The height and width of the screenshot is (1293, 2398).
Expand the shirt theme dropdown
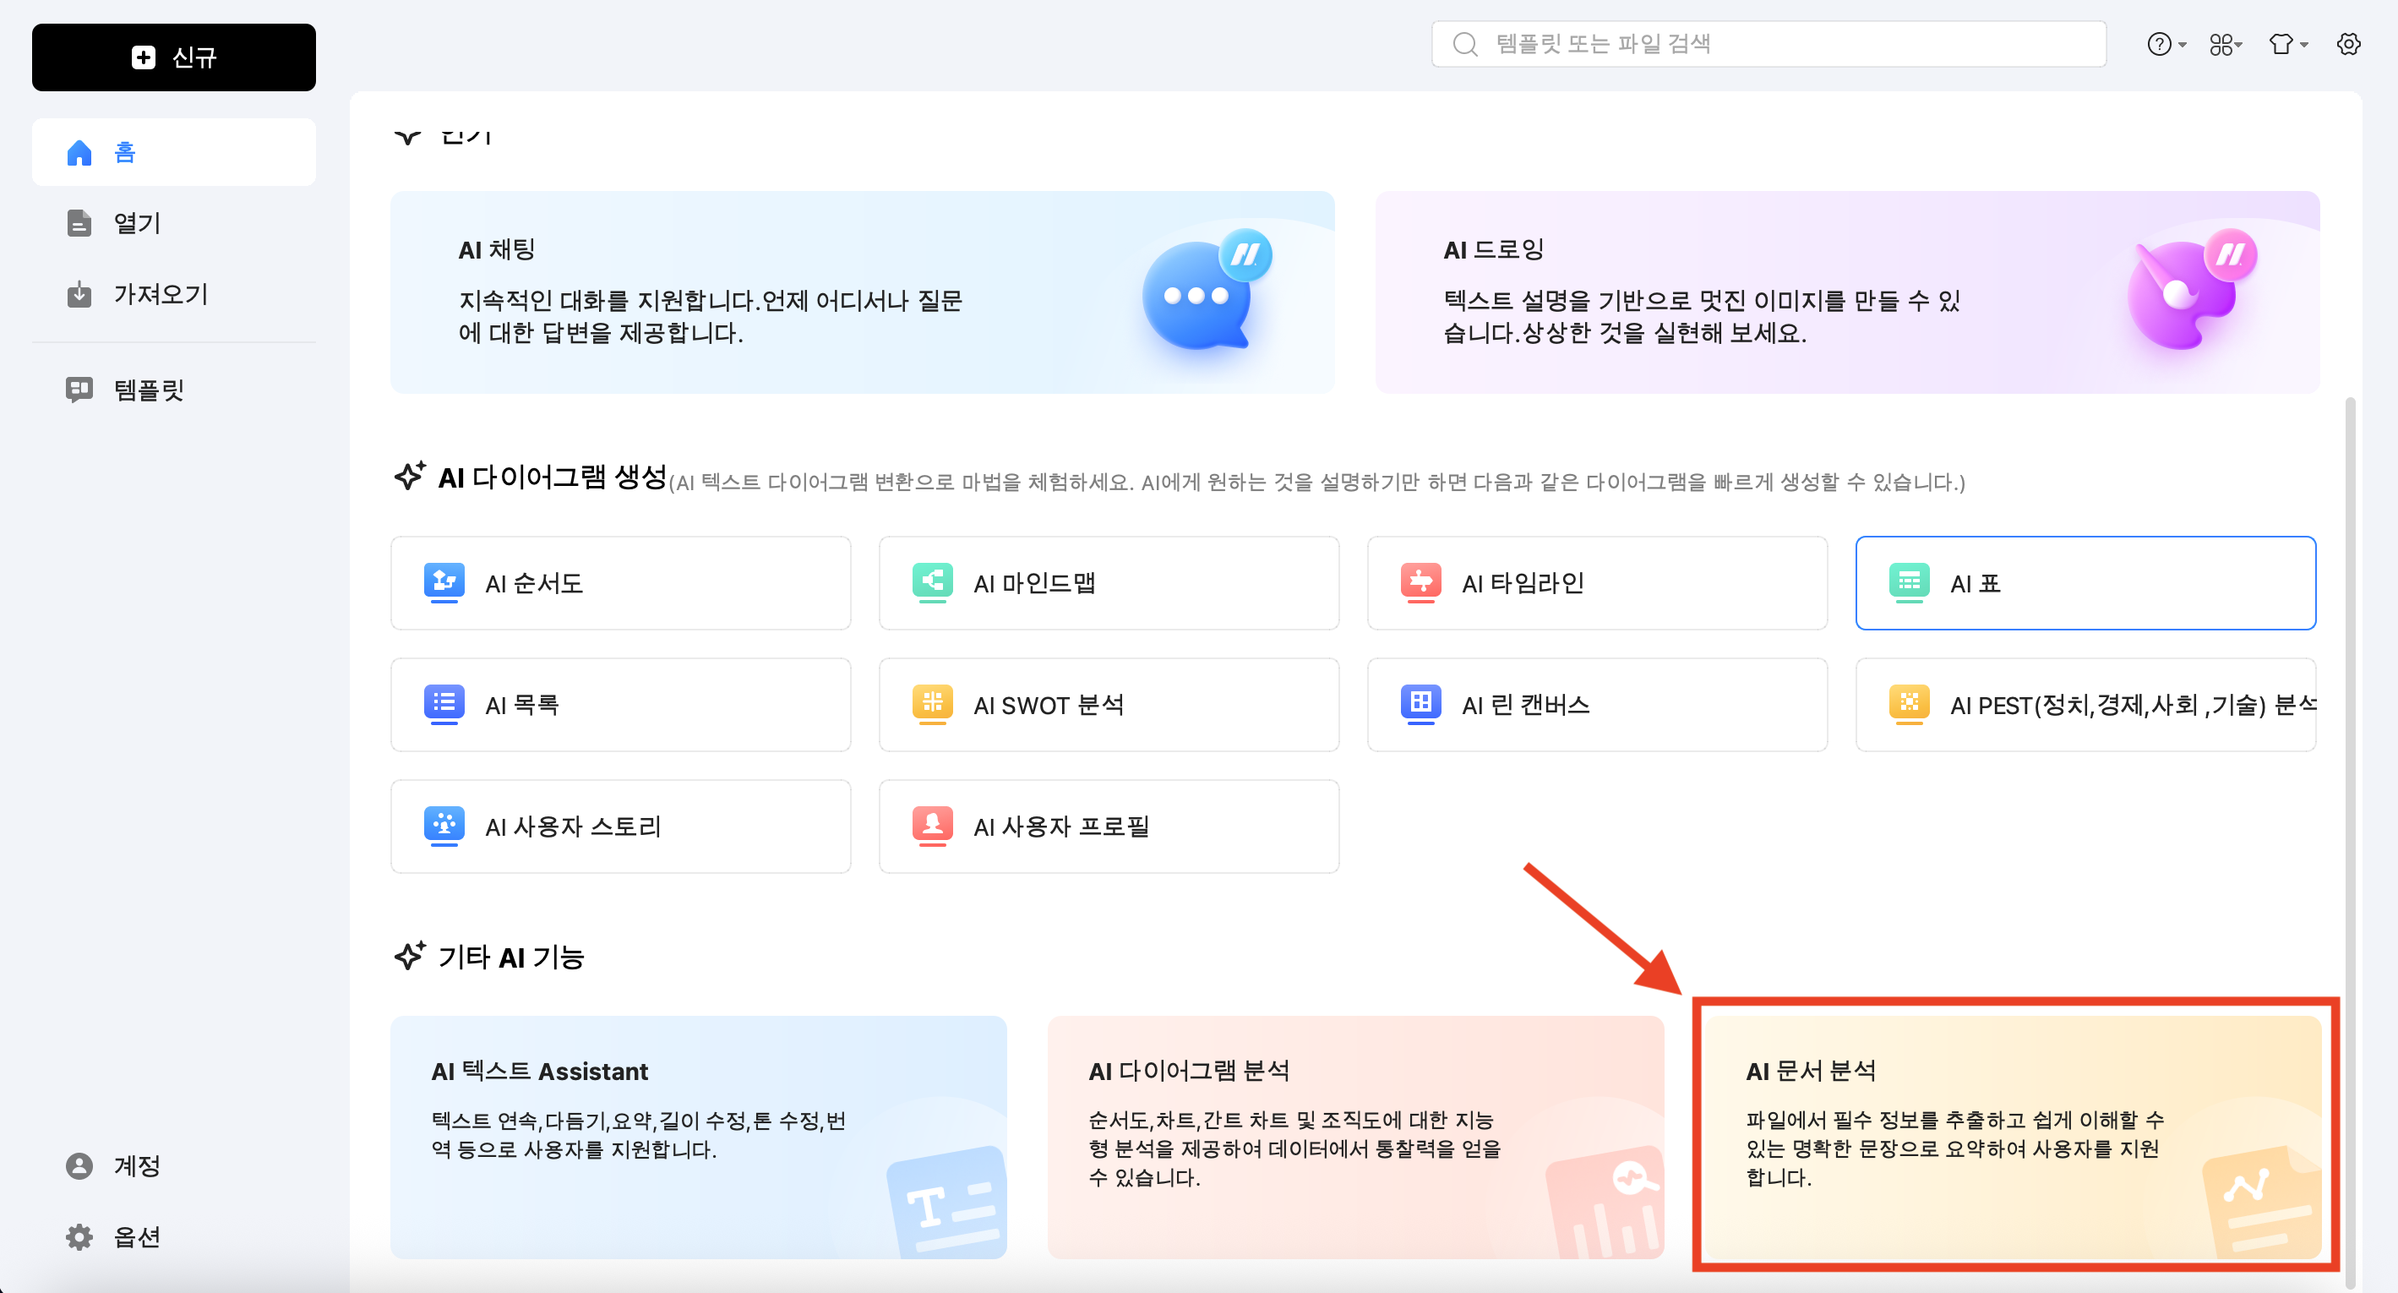(2287, 44)
